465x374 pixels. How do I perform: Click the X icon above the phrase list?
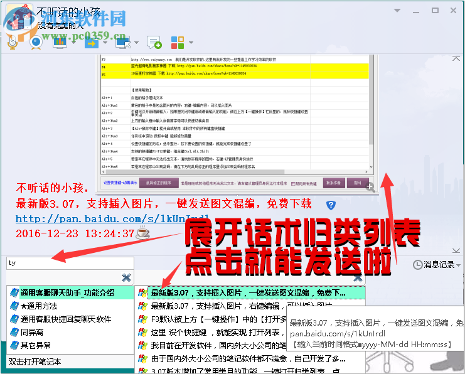click(358, 278)
